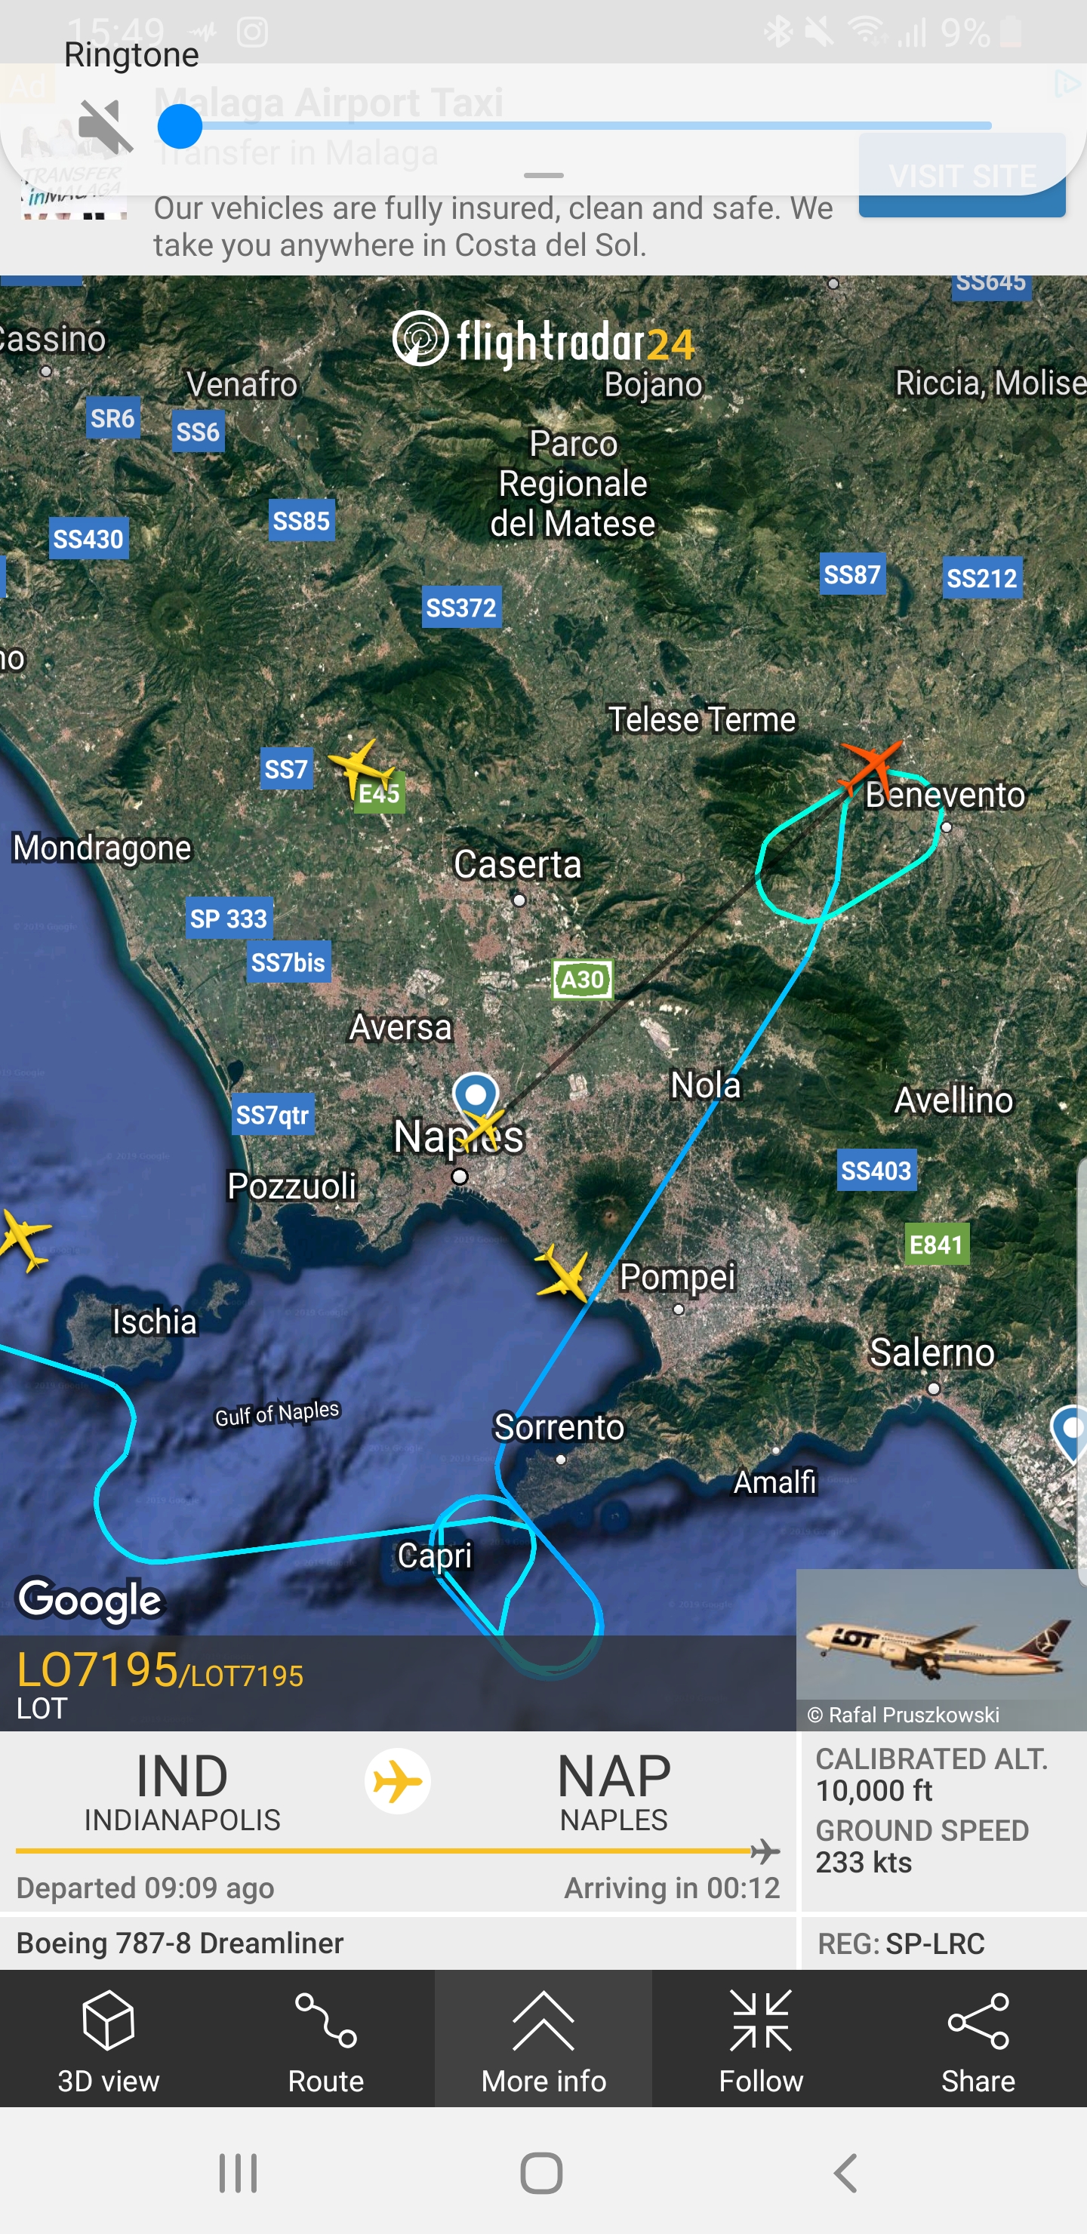Tap the yellow plane west of Ischia
The image size is (1087, 2234).
[23, 1239]
